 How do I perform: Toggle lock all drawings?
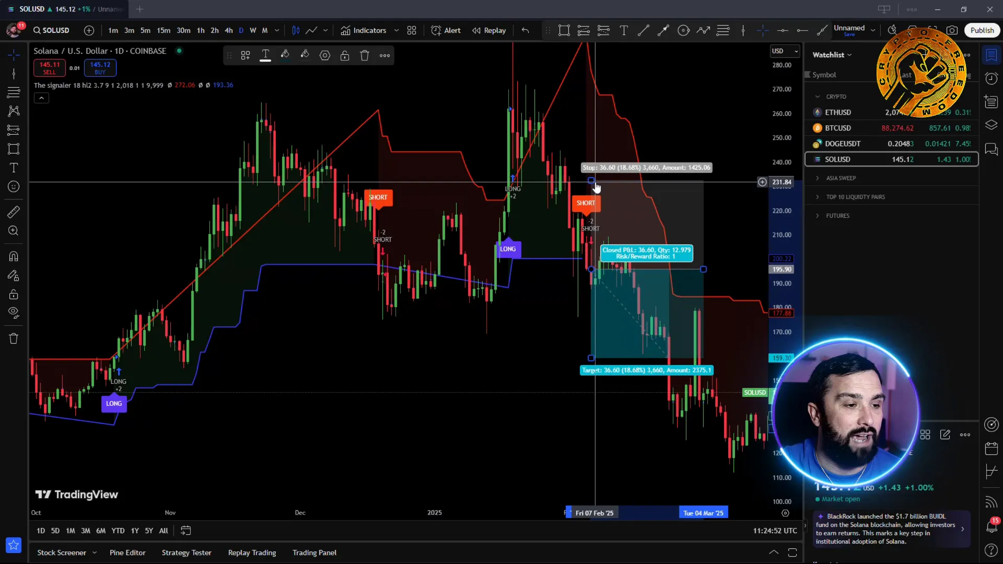[x=14, y=294]
